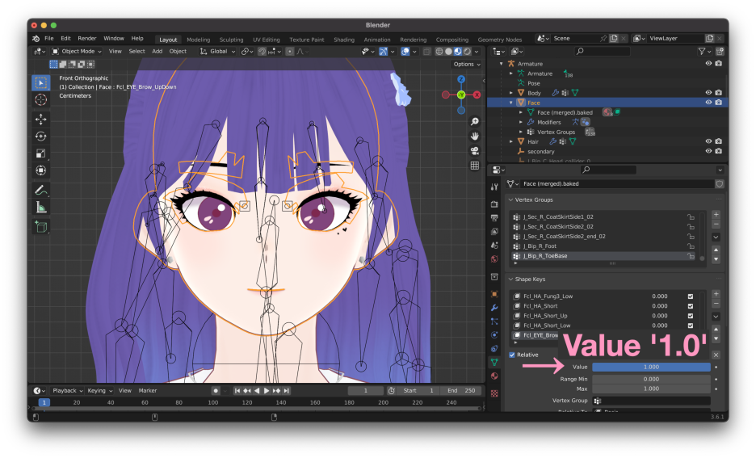Uncheck Fcl_HA_Short shape key checkbox
The image size is (756, 458).
(x=691, y=306)
